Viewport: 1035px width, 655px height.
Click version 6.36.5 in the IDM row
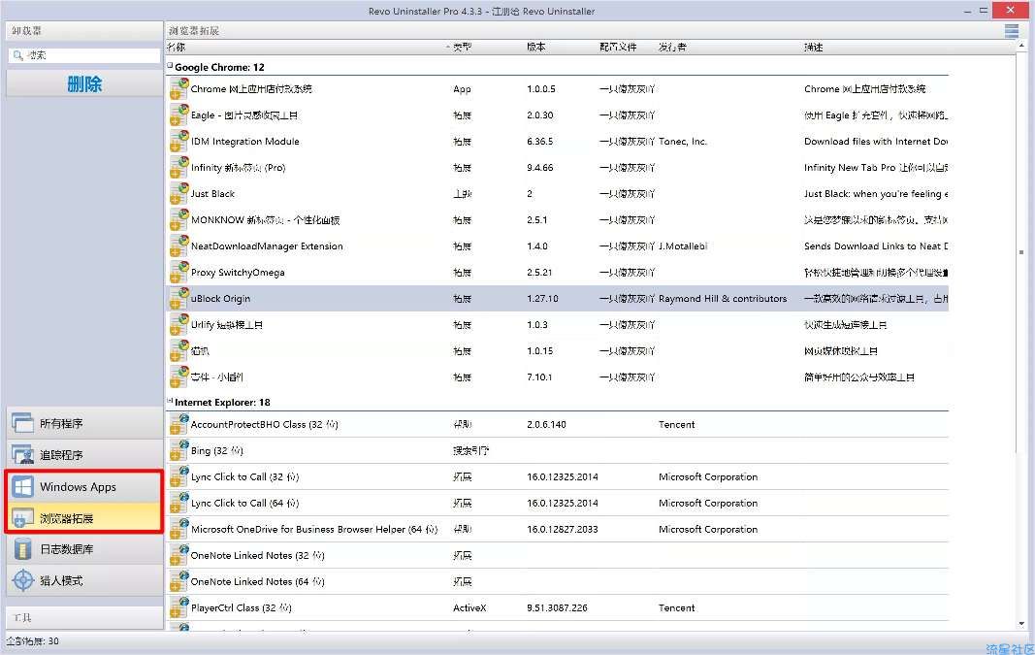pyautogui.click(x=540, y=142)
